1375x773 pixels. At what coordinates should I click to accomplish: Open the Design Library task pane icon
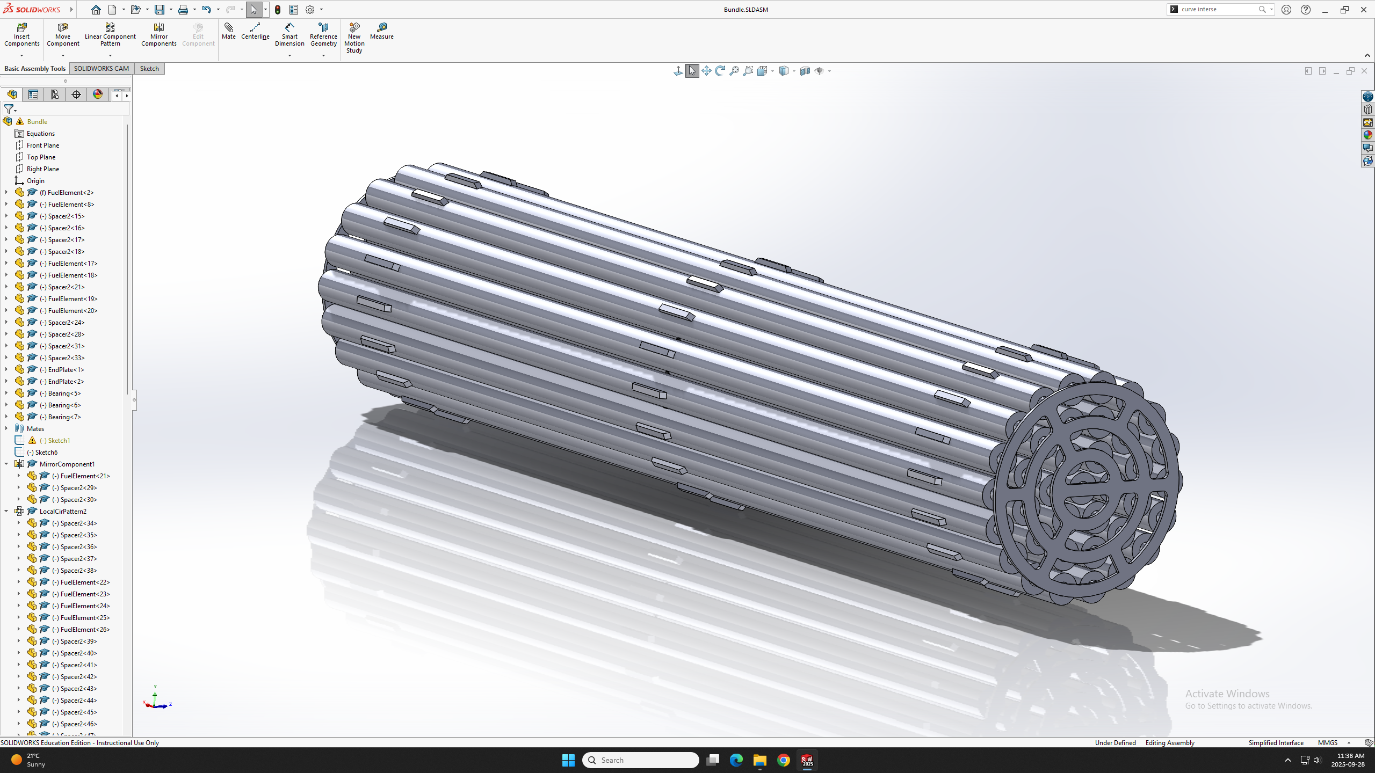(1368, 110)
